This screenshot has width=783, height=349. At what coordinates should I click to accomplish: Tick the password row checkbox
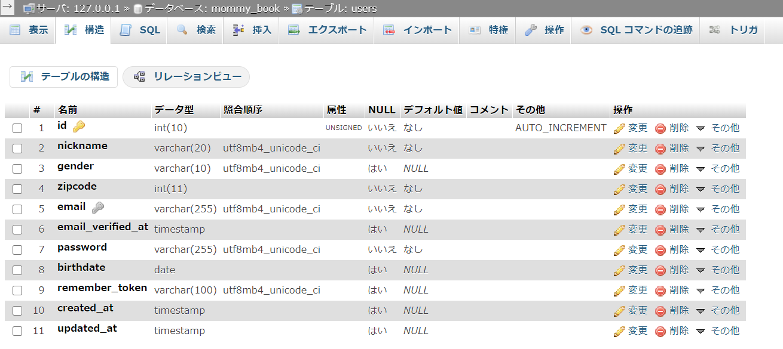pyautogui.click(x=17, y=250)
